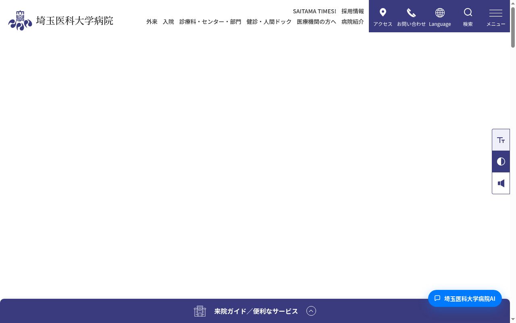Open the 外来 menu item
Screen dimensions: 516x323
pyautogui.click(x=152, y=22)
